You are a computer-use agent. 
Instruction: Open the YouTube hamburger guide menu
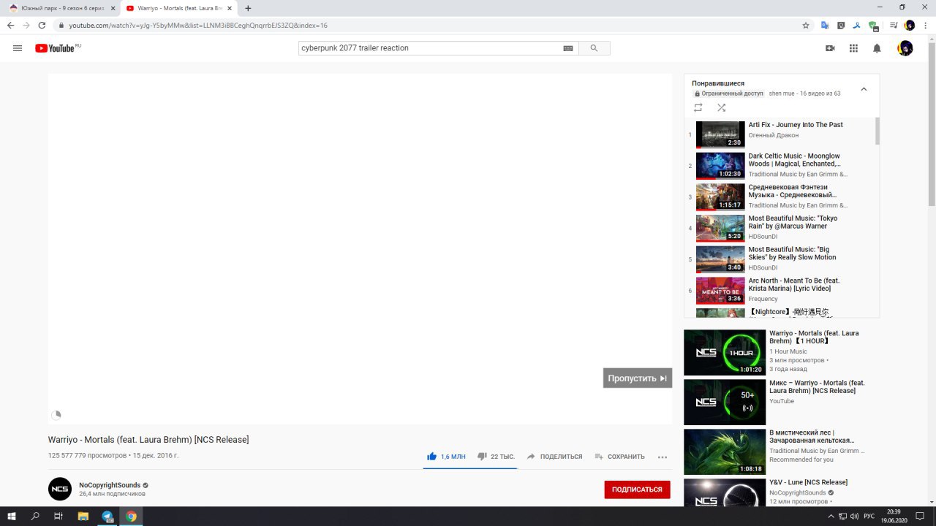coord(18,48)
